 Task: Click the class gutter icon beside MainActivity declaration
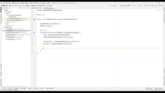34,19
